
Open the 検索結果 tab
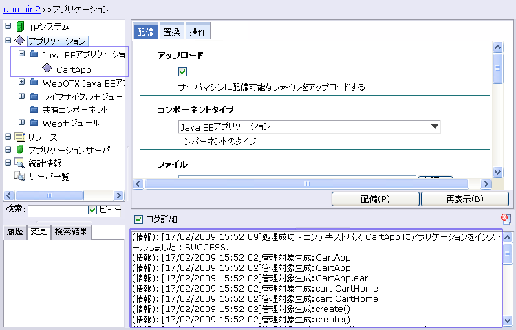coord(71,231)
